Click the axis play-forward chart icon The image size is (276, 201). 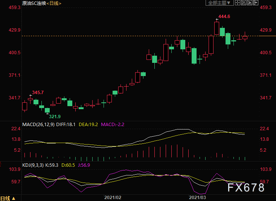[249, 3]
